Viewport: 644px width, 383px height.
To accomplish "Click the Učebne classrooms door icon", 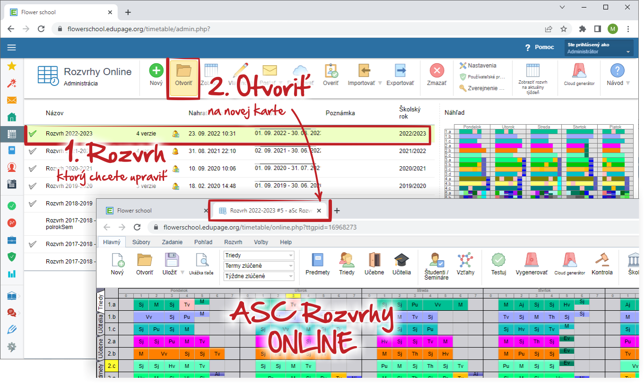I will coord(374,264).
